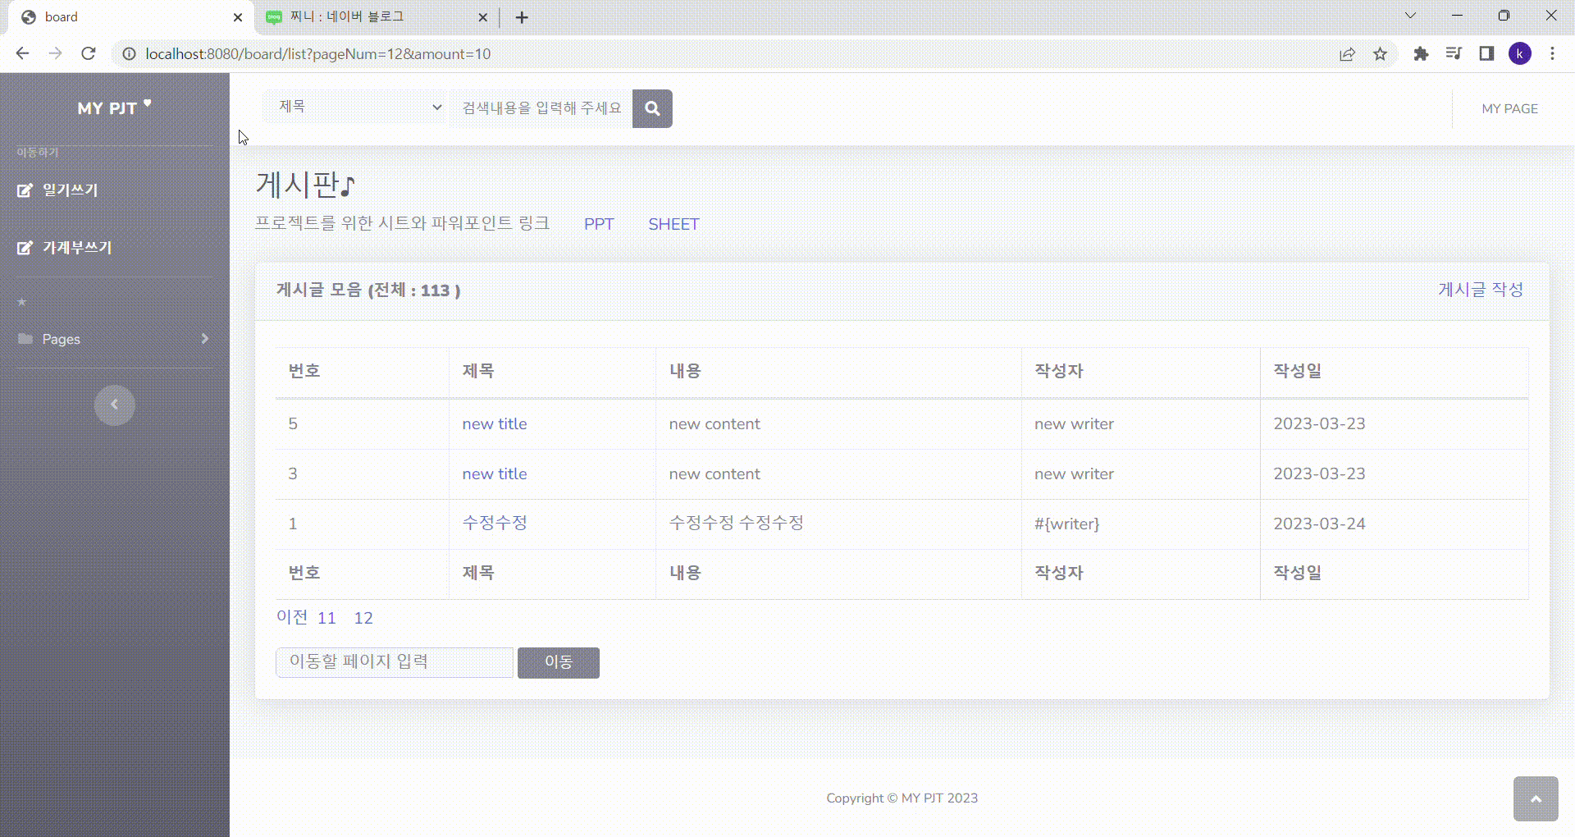Open the Chrome three-dot menu
This screenshot has width=1575, height=837.
[x=1552, y=54]
